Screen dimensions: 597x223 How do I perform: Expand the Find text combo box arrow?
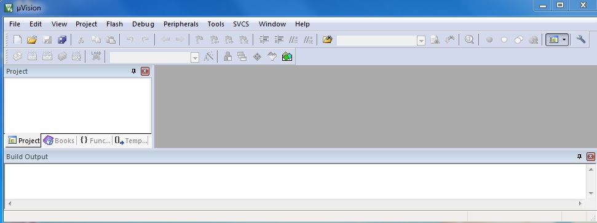(x=421, y=41)
